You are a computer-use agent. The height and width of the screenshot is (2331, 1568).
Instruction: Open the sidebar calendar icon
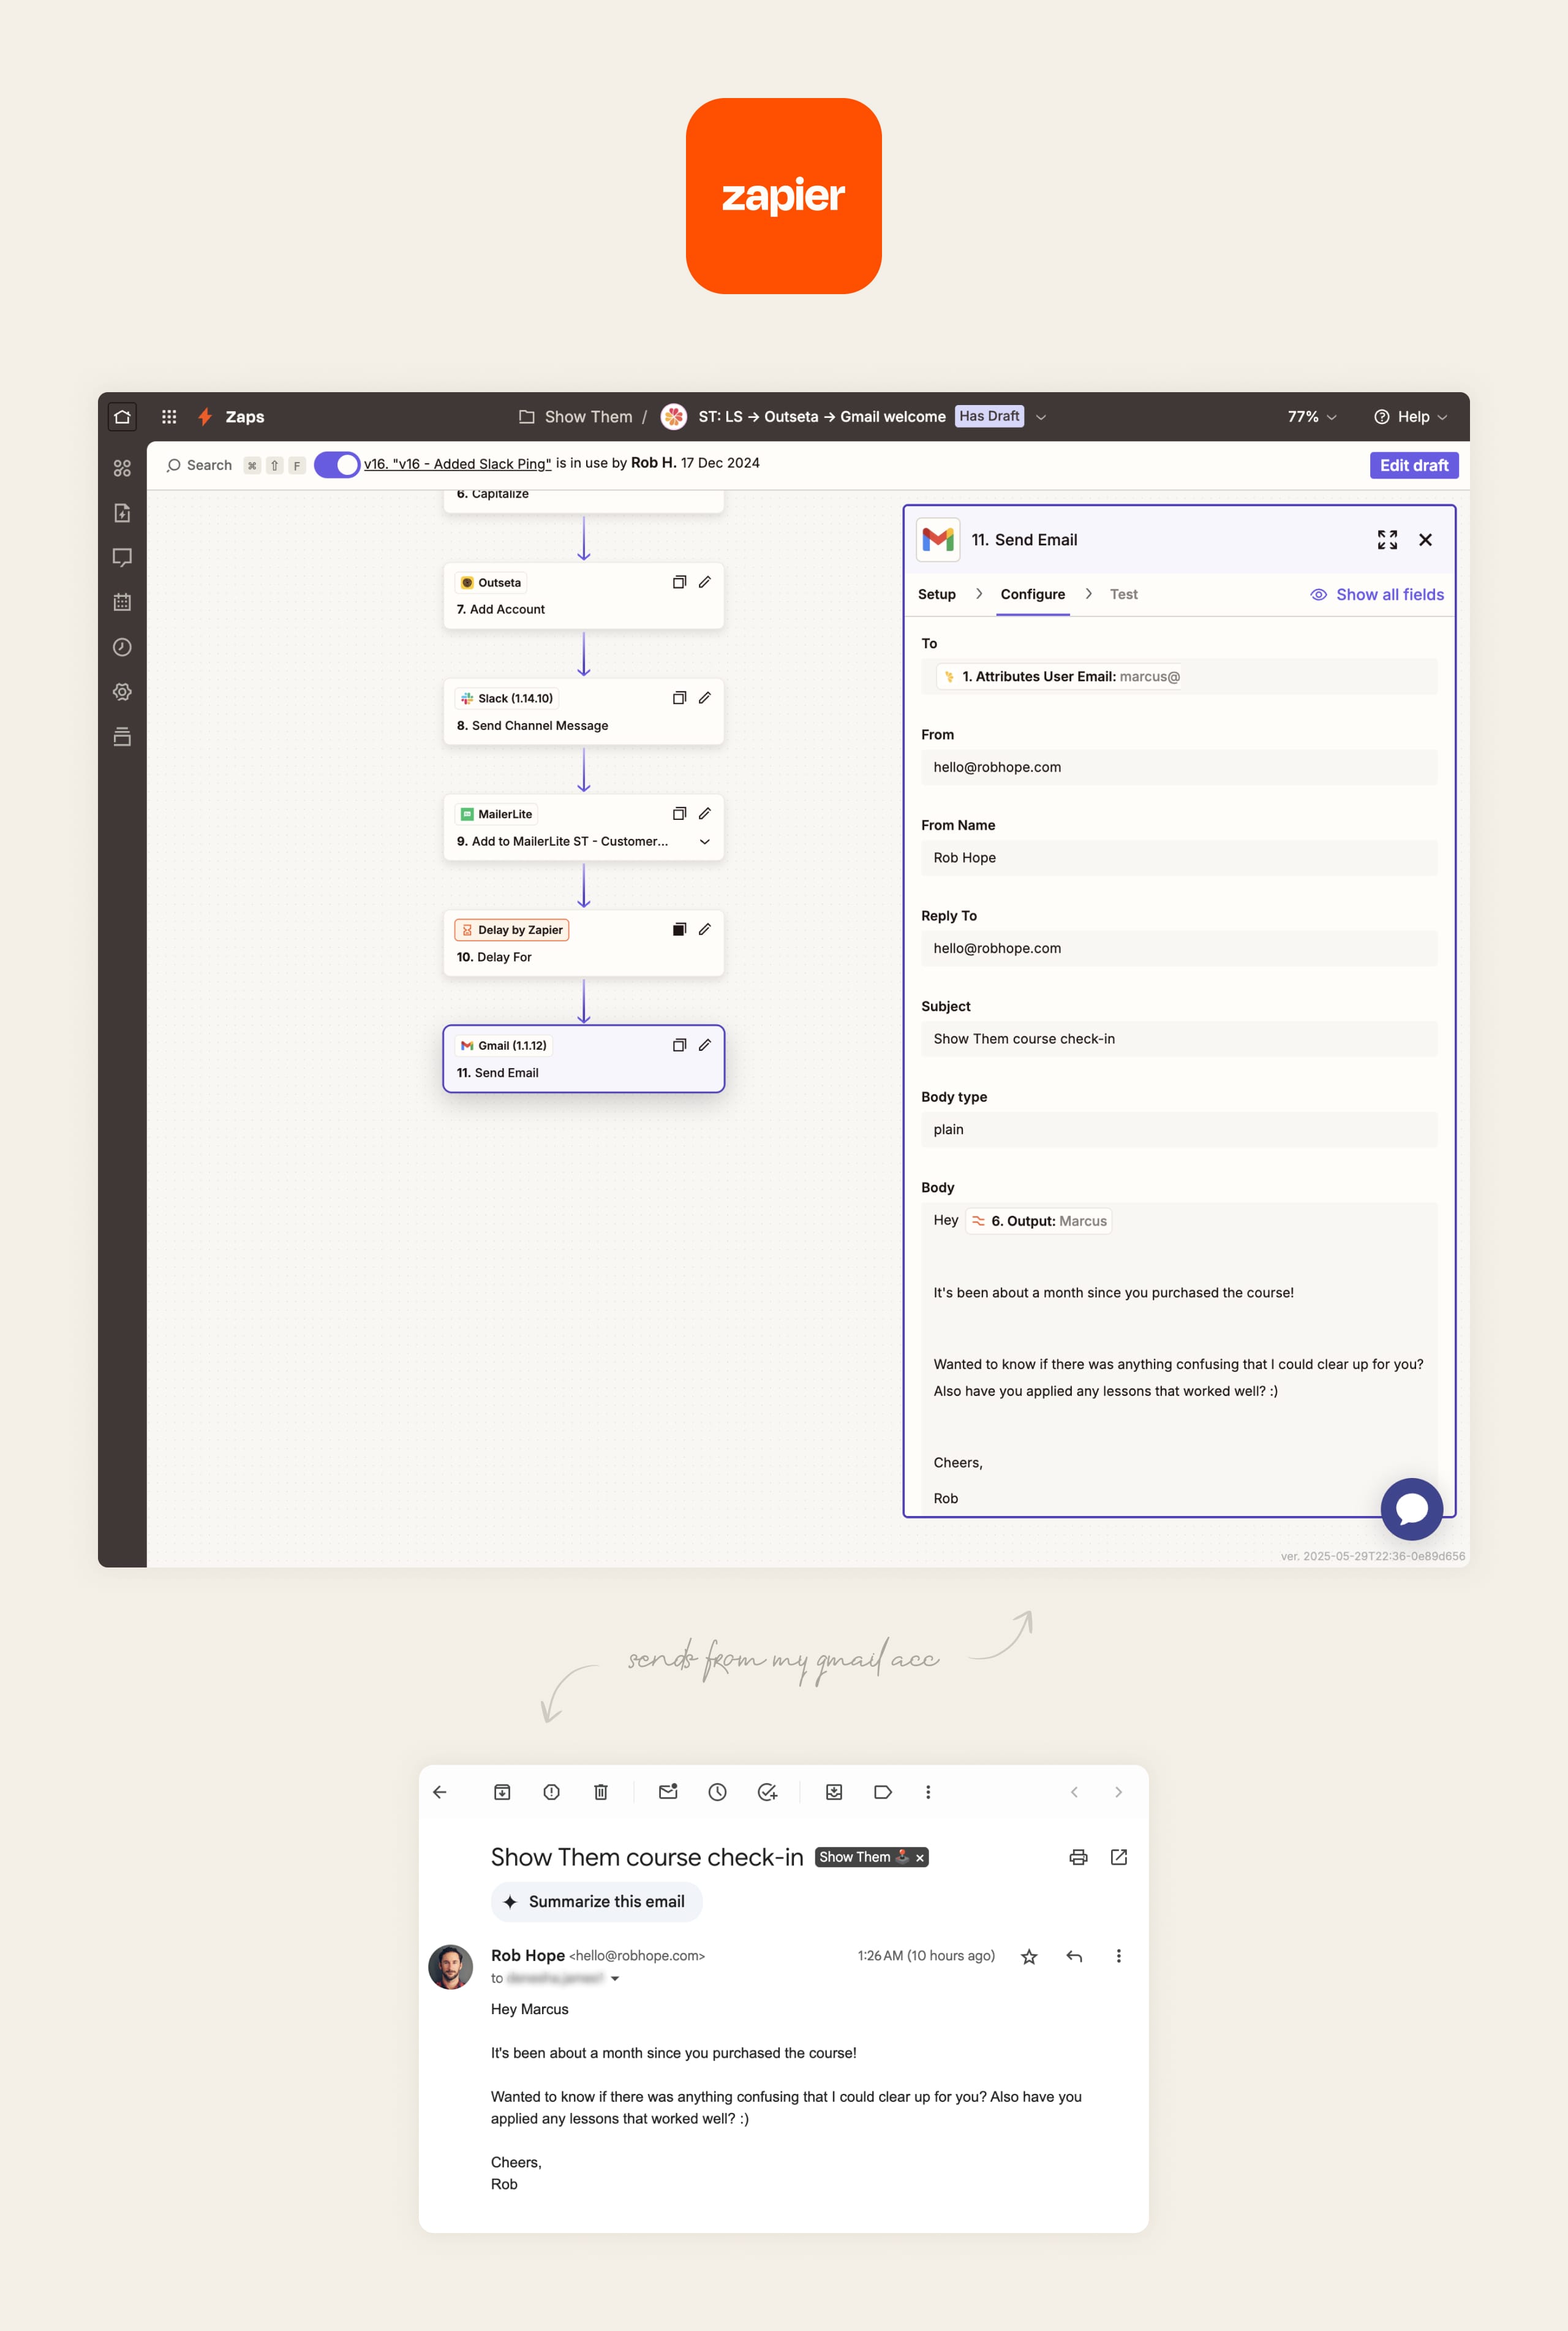pyautogui.click(x=122, y=602)
